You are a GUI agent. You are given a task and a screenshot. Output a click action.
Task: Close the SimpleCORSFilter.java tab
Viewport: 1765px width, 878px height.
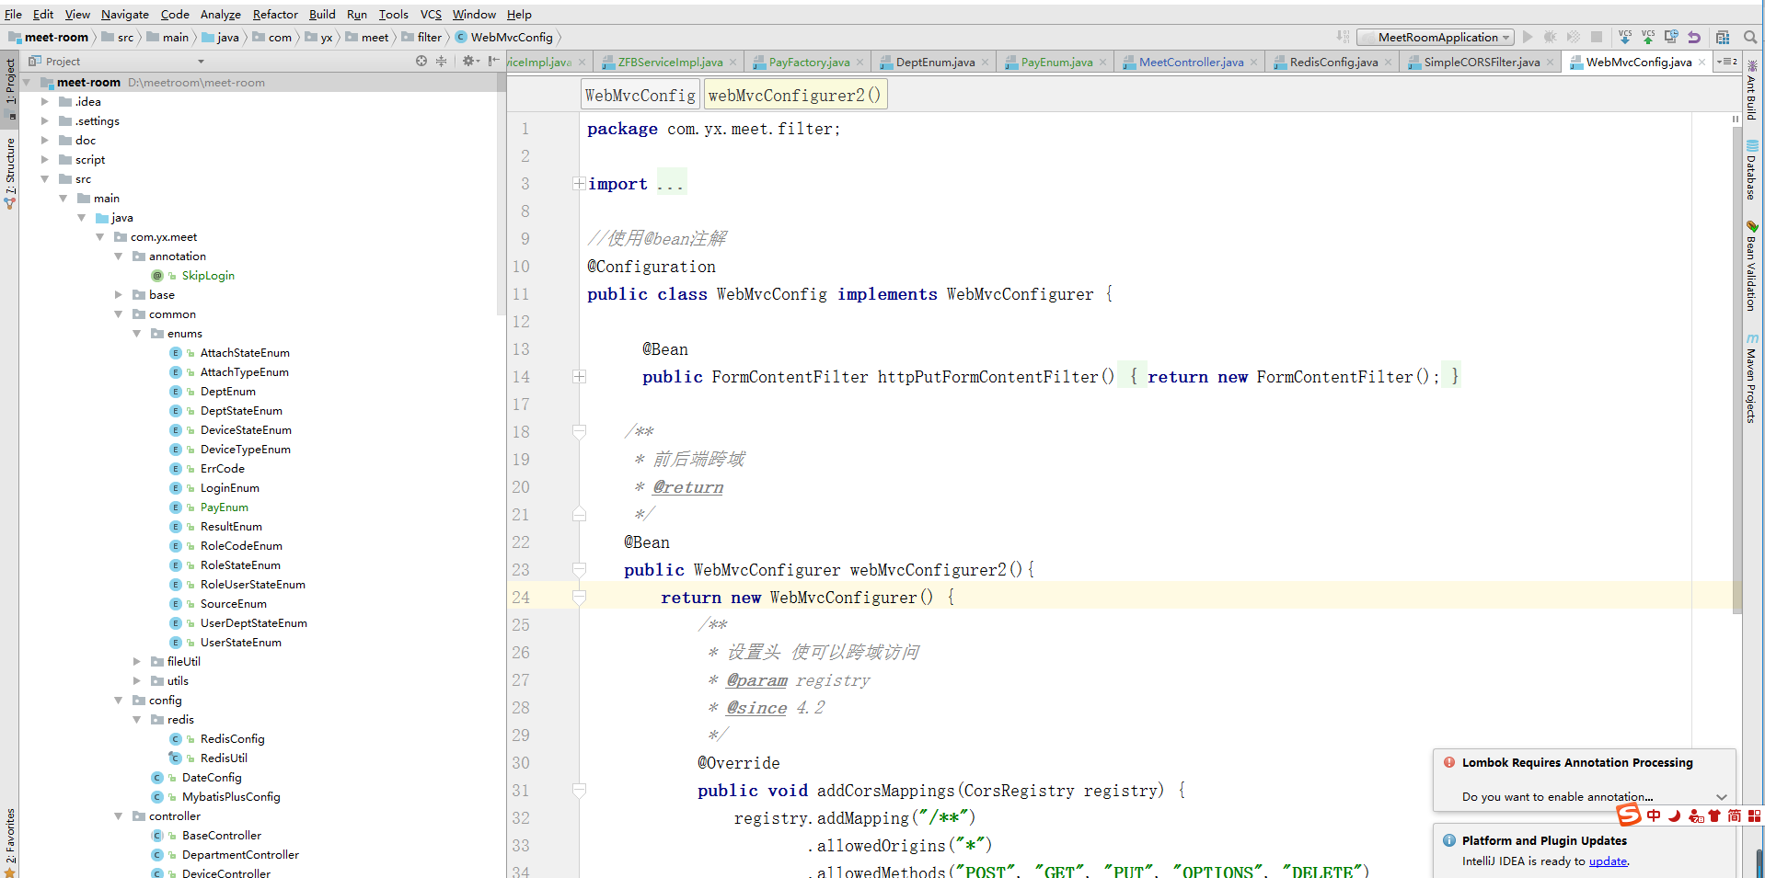coord(1551,62)
